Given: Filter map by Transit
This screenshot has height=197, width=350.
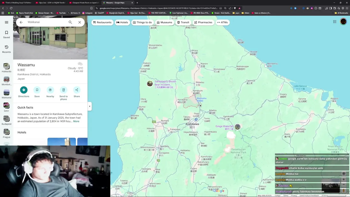Looking at the screenshot, I should [183, 22].
